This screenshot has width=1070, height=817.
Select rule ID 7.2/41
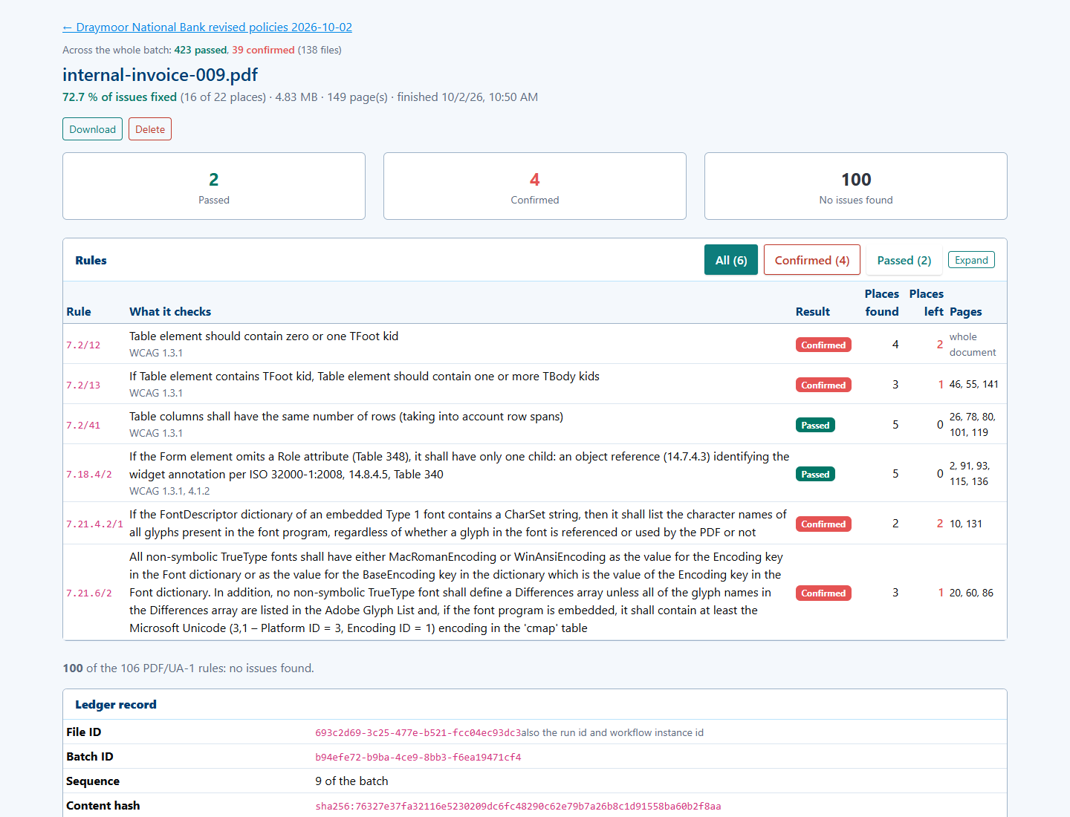pyautogui.click(x=83, y=426)
